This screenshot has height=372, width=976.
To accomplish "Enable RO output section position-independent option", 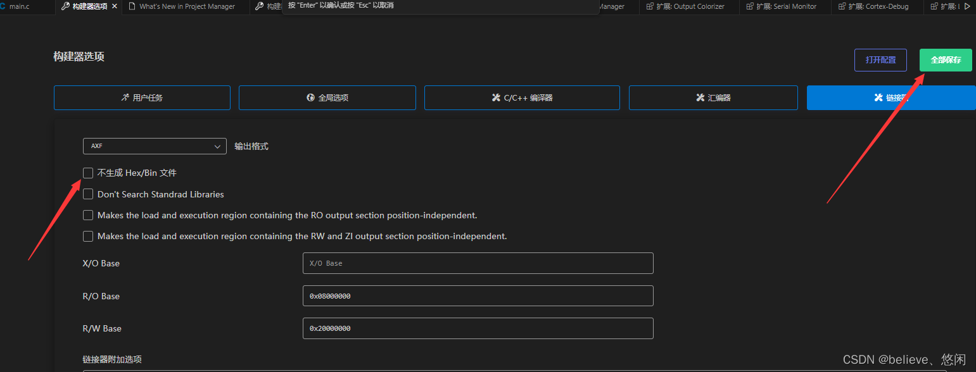I will pos(88,215).
